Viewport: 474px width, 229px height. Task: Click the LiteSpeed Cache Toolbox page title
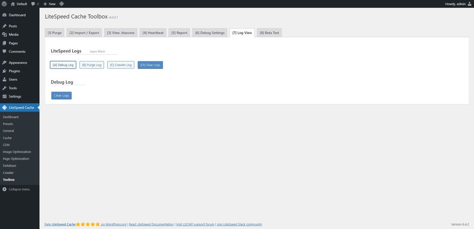tap(76, 17)
